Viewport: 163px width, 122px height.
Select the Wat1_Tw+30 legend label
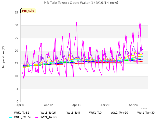[x=146, y=113]
